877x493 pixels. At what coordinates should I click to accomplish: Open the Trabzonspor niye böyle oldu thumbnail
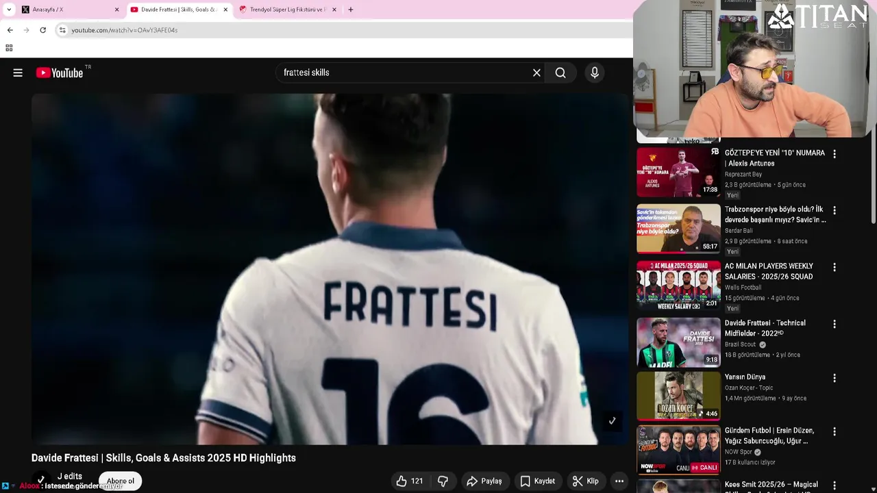[x=678, y=229]
